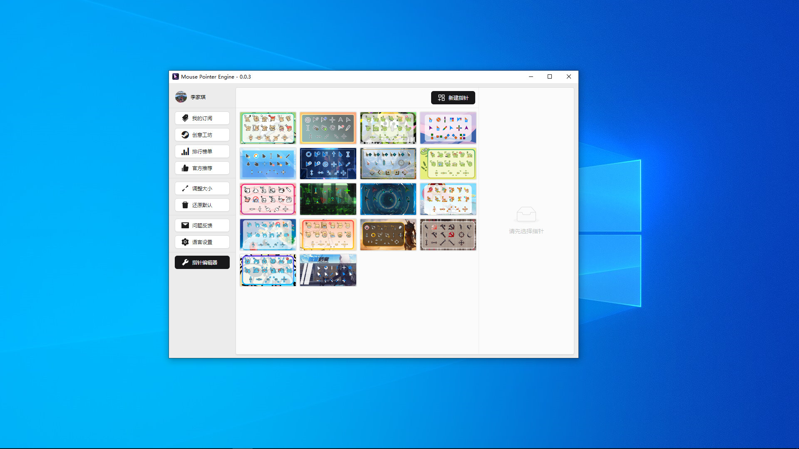Select the blue dinosaur cursor theme with zebra border
The width and height of the screenshot is (799, 449).
(x=268, y=270)
